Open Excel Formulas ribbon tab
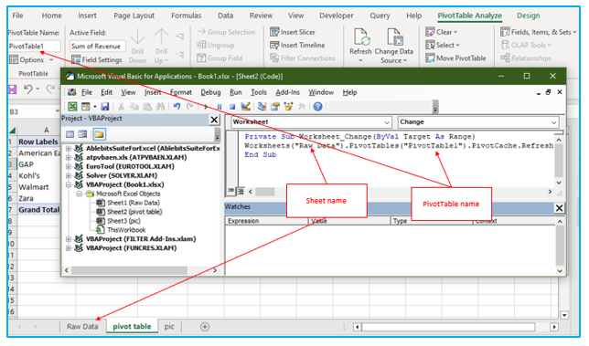The width and height of the screenshot is (589, 346). (x=186, y=16)
